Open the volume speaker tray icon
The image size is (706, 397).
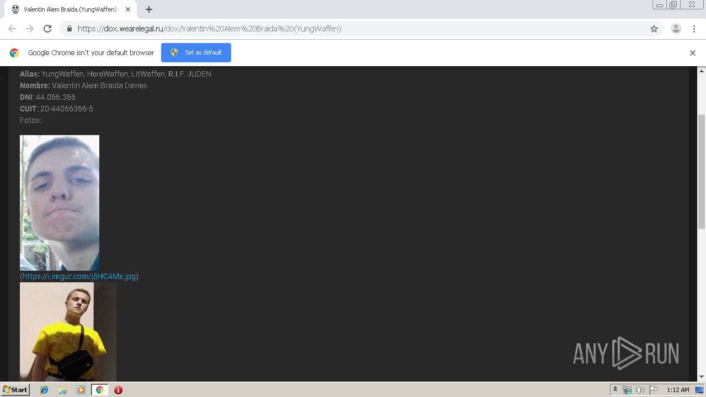(640, 390)
